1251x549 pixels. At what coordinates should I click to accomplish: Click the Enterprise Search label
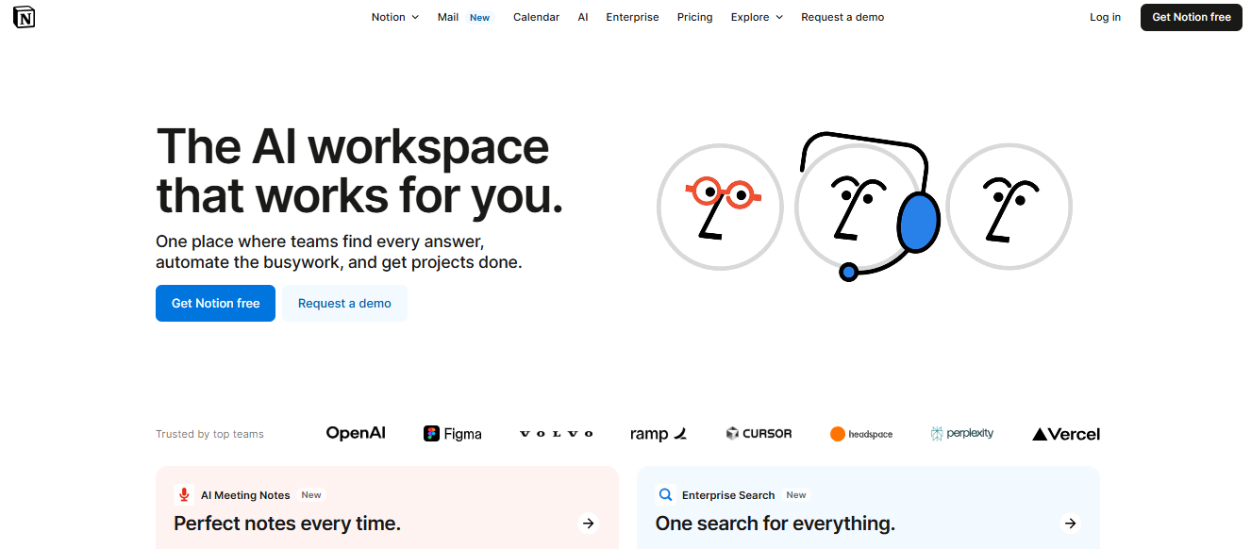point(728,495)
